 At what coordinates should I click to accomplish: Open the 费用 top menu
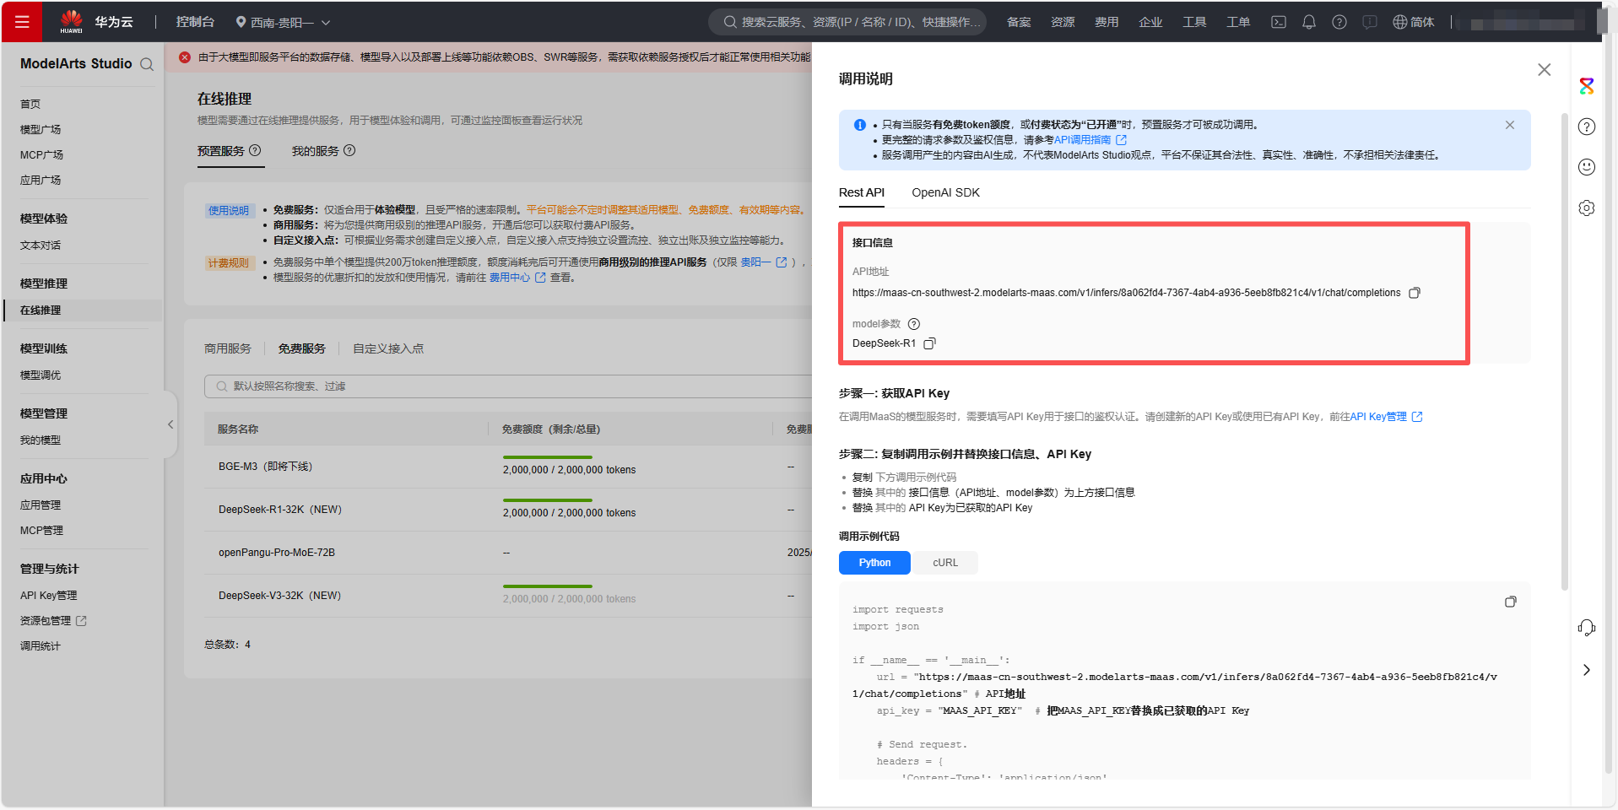click(x=1107, y=22)
